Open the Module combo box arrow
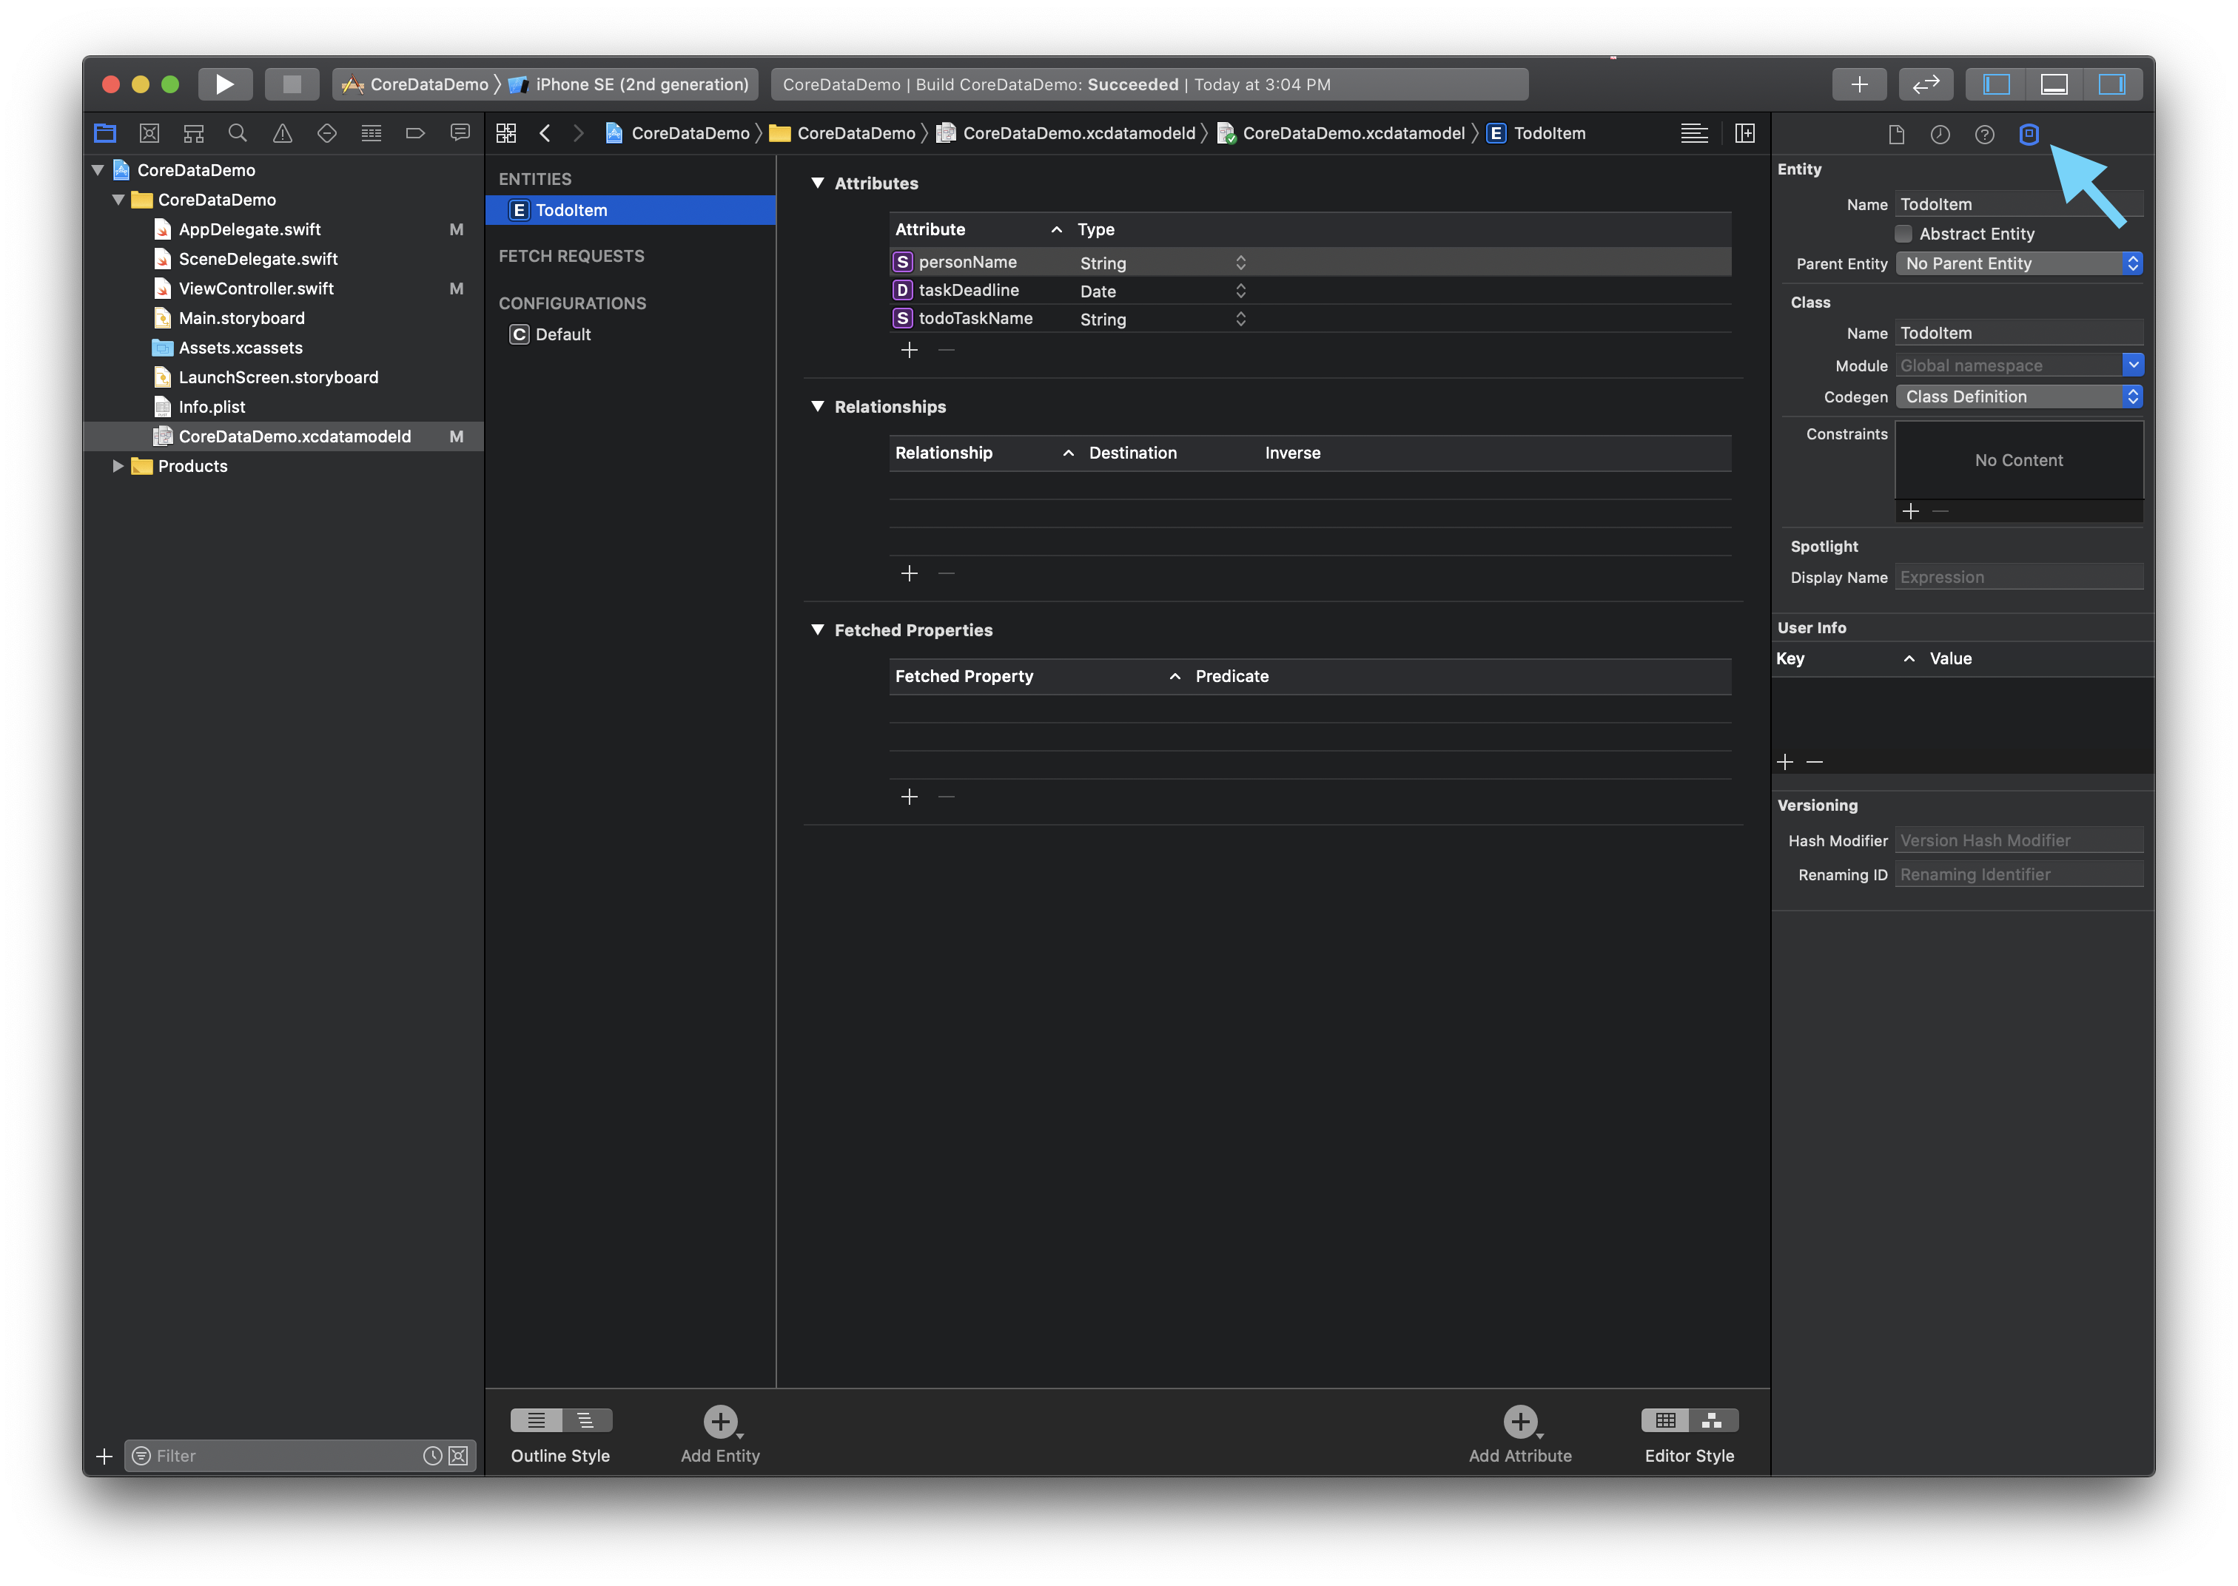 coord(2132,364)
